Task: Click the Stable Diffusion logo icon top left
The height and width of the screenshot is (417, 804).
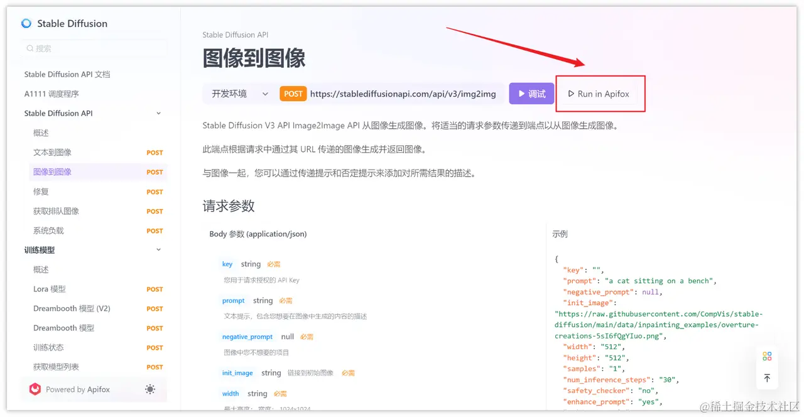Action: (25, 23)
